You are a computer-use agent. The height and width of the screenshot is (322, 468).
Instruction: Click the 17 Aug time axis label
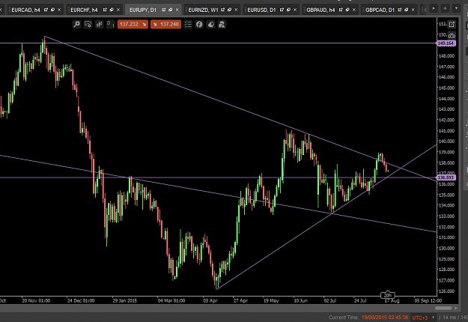[x=392, y=301]
